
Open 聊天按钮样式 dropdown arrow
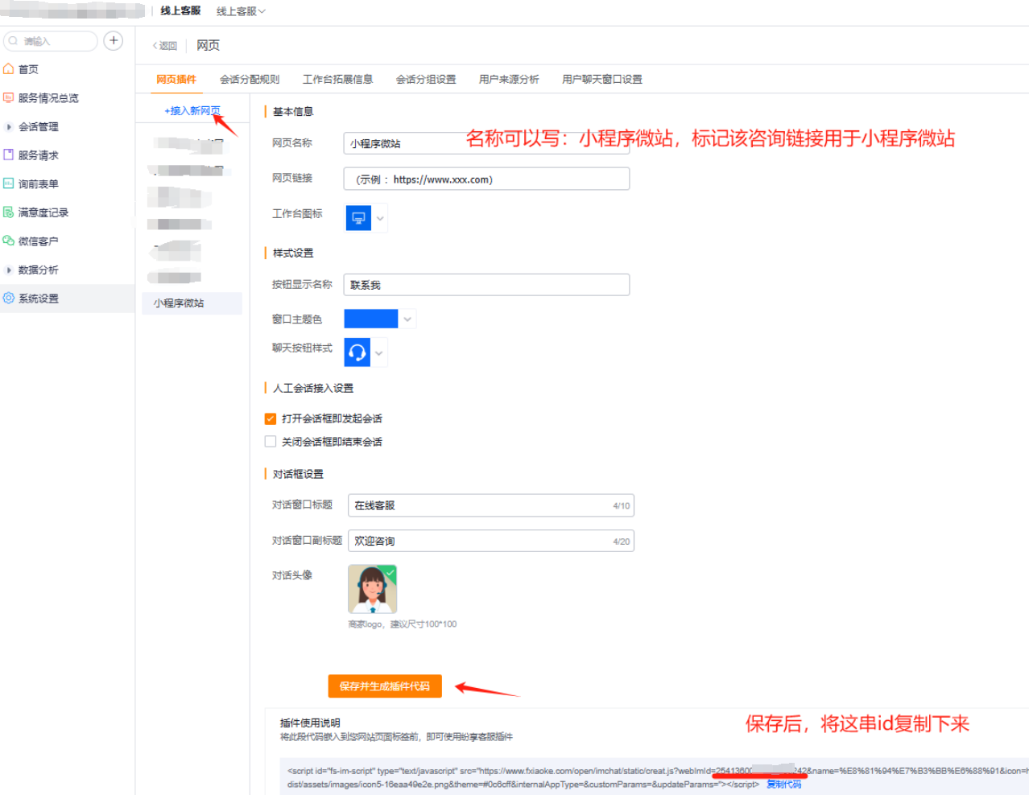point(379,352)
